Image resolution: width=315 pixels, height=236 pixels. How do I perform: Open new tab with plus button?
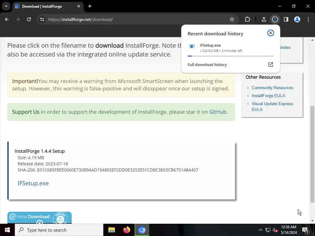(90, 6)
